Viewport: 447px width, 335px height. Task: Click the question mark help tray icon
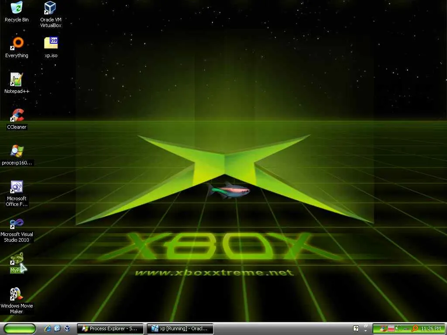[x=356, y=329]
